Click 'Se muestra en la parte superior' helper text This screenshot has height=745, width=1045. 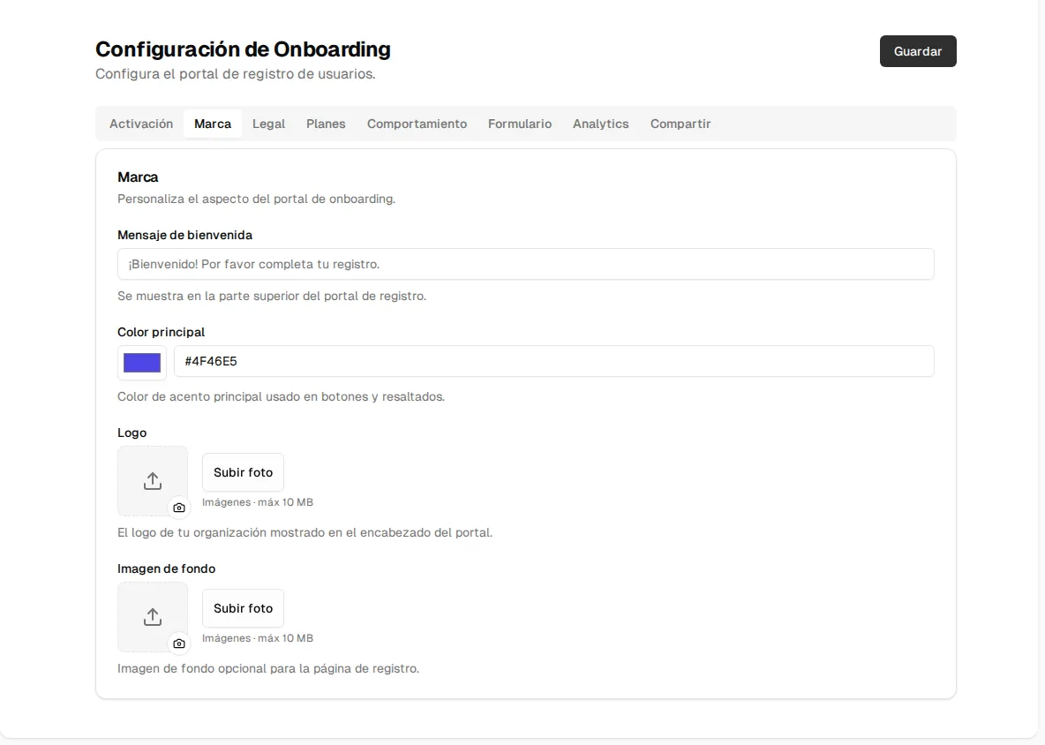click(272, 296)
